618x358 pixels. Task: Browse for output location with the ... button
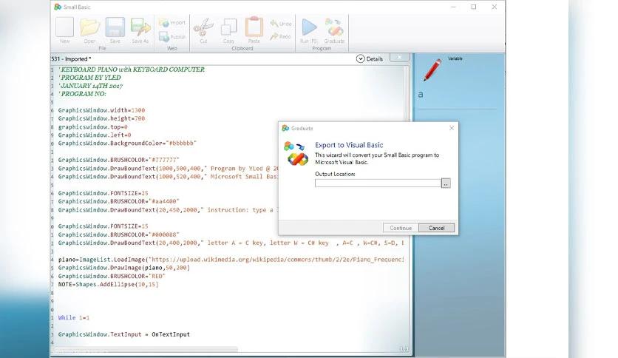[446, 183]
